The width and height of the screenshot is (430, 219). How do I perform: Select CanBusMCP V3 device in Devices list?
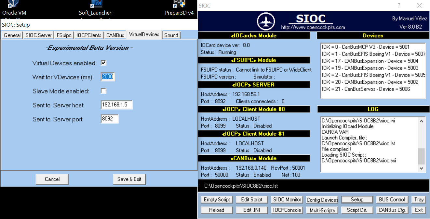click(366, 47)
